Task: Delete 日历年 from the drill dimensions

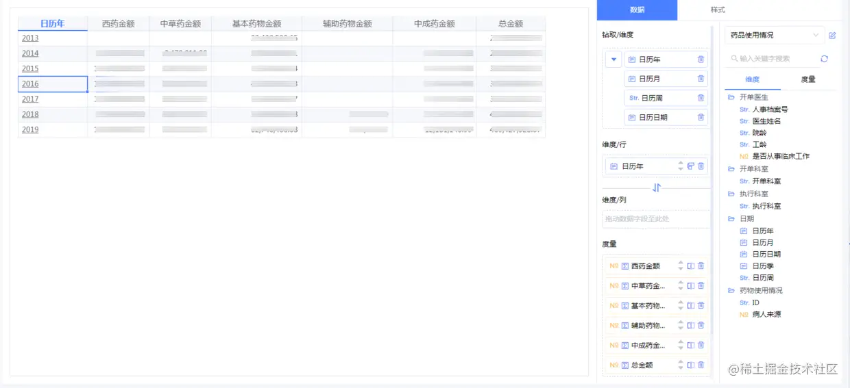Action: tap(701, 60)
